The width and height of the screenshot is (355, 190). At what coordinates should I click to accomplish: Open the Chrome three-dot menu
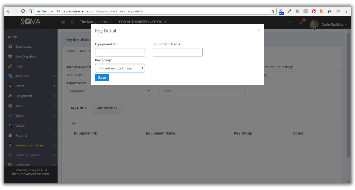coord(346,11)
